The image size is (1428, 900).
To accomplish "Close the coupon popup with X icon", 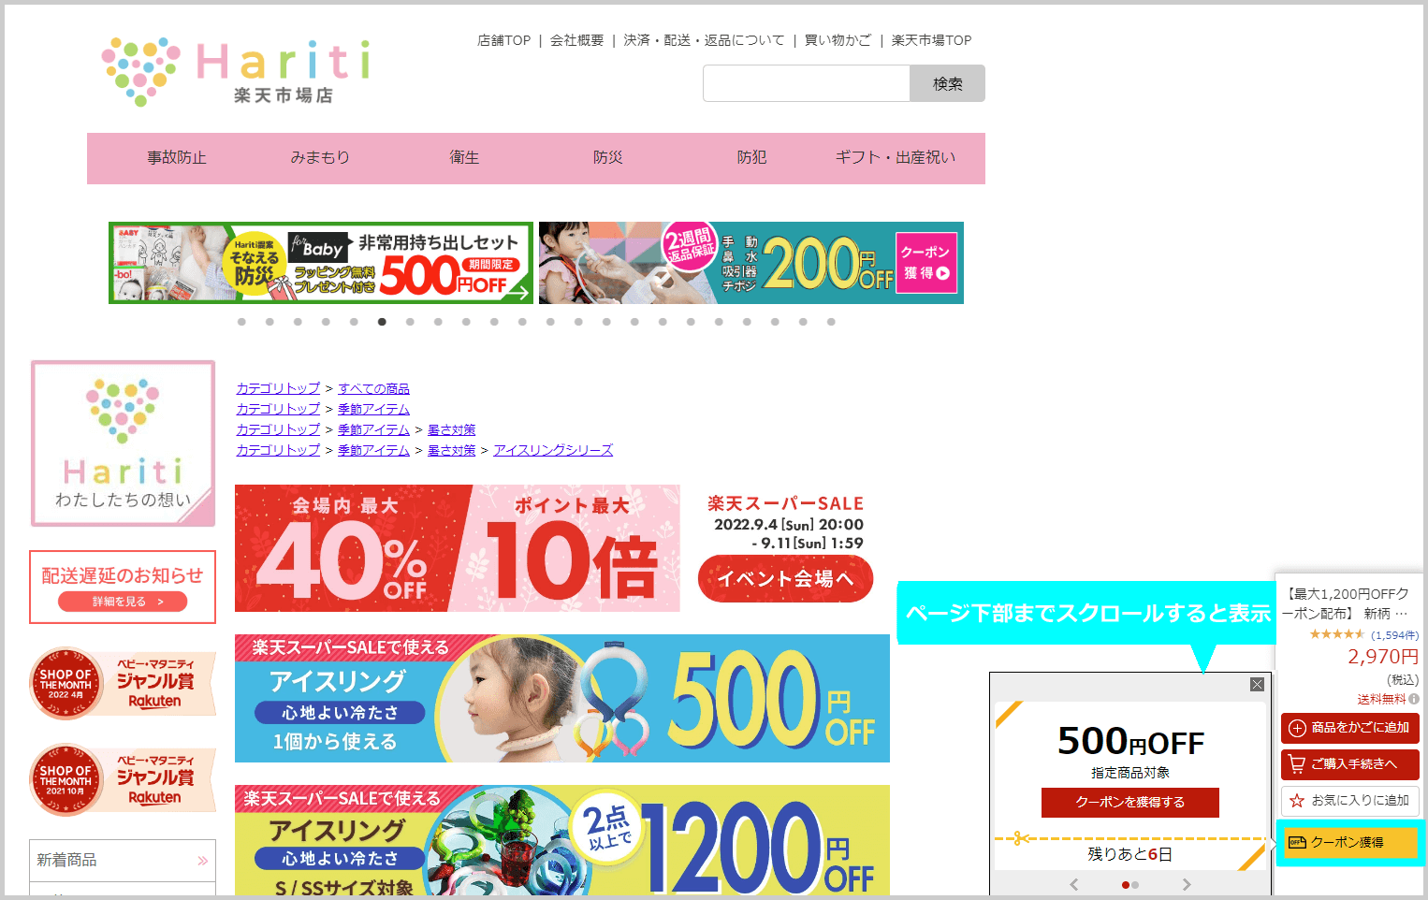I will 1257,685.
